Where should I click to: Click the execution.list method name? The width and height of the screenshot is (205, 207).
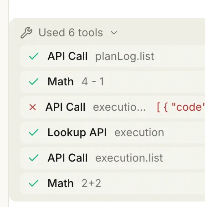(129, 158)
